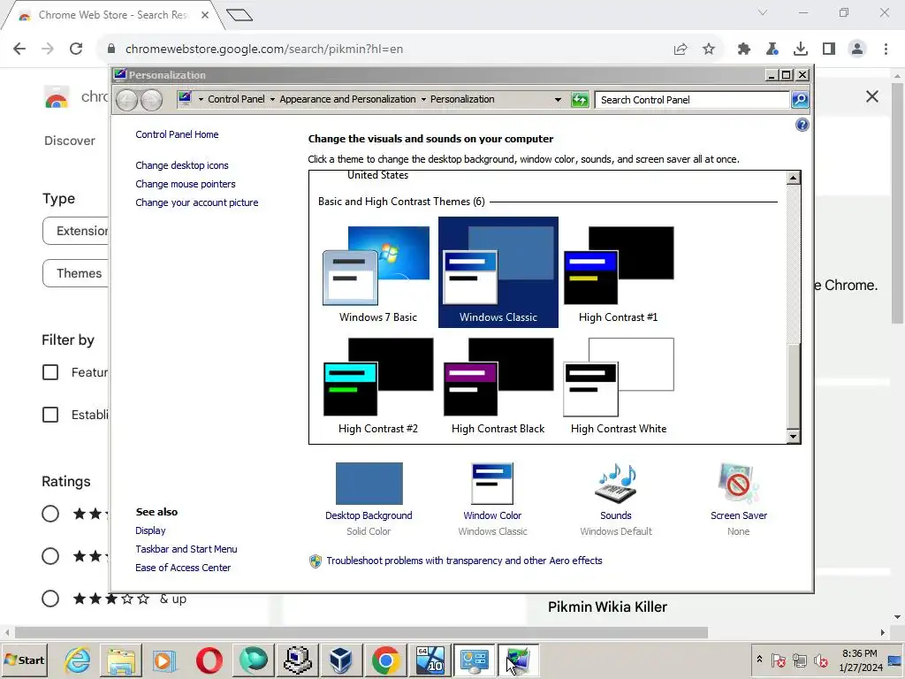Click Change your account picture link
905x679 pixels.
197,202
